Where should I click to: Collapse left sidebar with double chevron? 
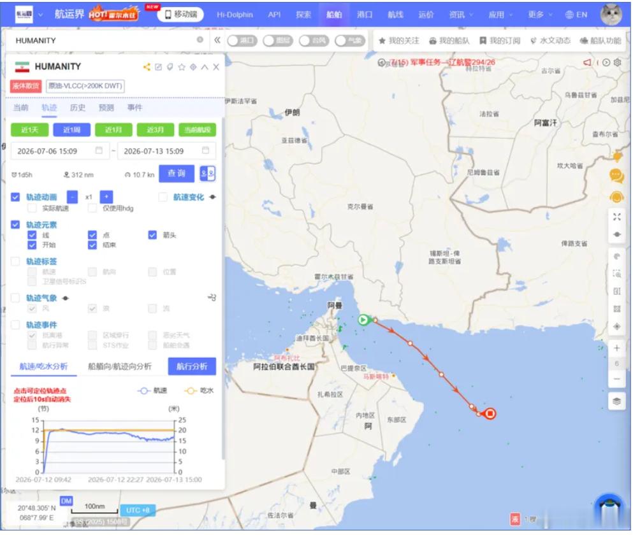pos(217,40)
